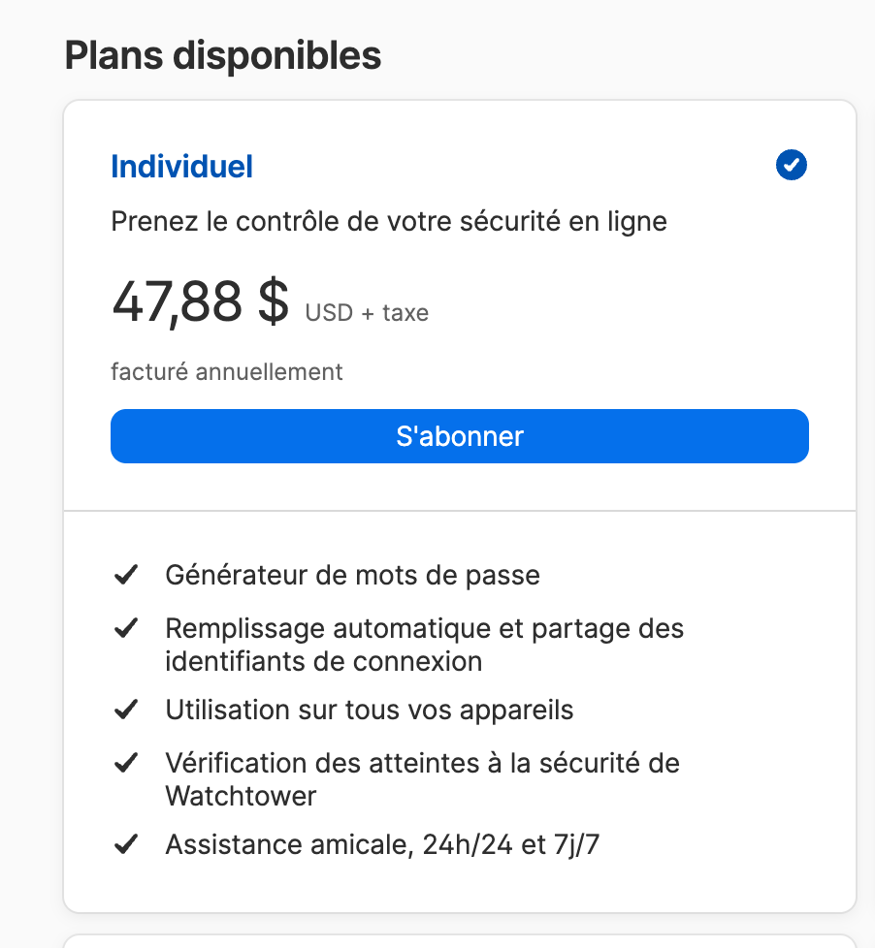Click the facturé annuellement note
This screenshot has width=875, height=948.
click(227, 371)
